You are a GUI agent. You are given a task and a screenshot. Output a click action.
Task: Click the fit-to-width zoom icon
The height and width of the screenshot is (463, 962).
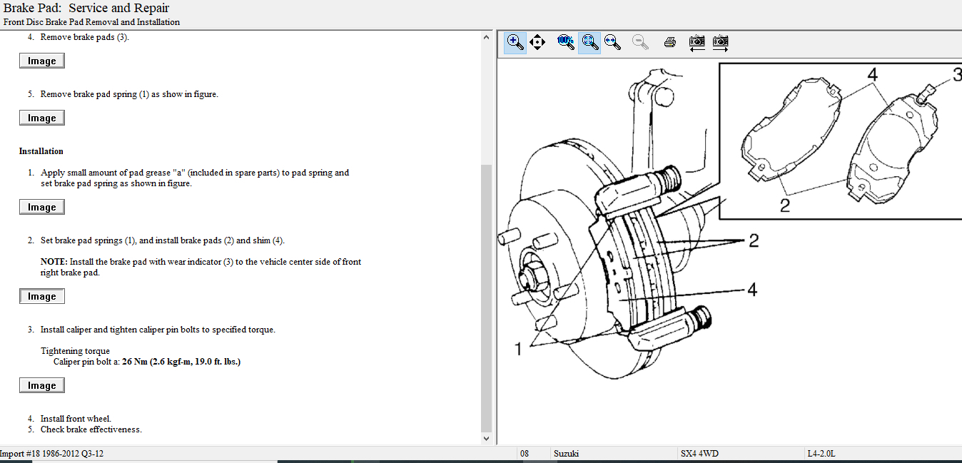pyautogui.click(x=612, y=42)
